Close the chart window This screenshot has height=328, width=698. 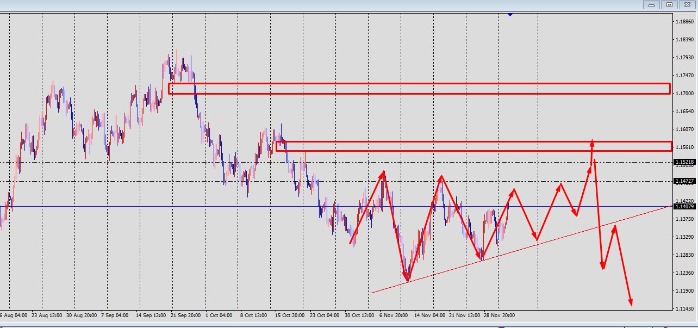(687, 5)
